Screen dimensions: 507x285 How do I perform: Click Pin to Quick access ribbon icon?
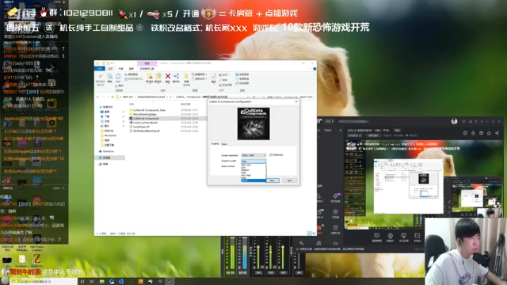pyautogui.click(x=101, y=77)
